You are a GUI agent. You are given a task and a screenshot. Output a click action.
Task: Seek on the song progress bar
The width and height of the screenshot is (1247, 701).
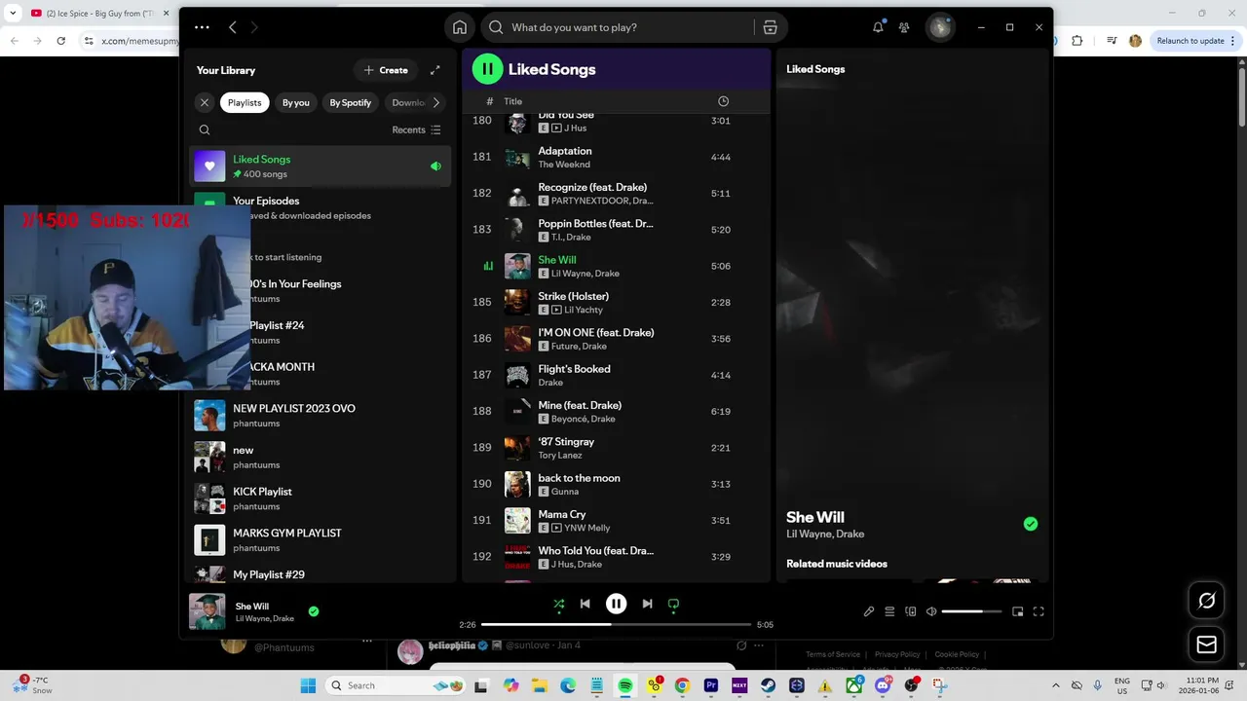tap(616, 624)
